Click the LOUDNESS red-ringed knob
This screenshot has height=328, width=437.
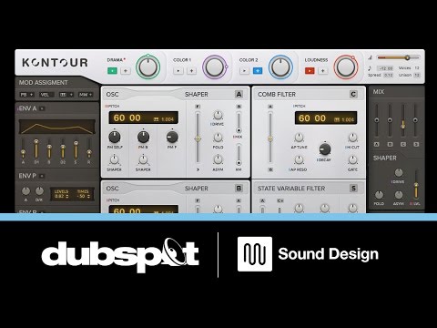tap(346, 67)
